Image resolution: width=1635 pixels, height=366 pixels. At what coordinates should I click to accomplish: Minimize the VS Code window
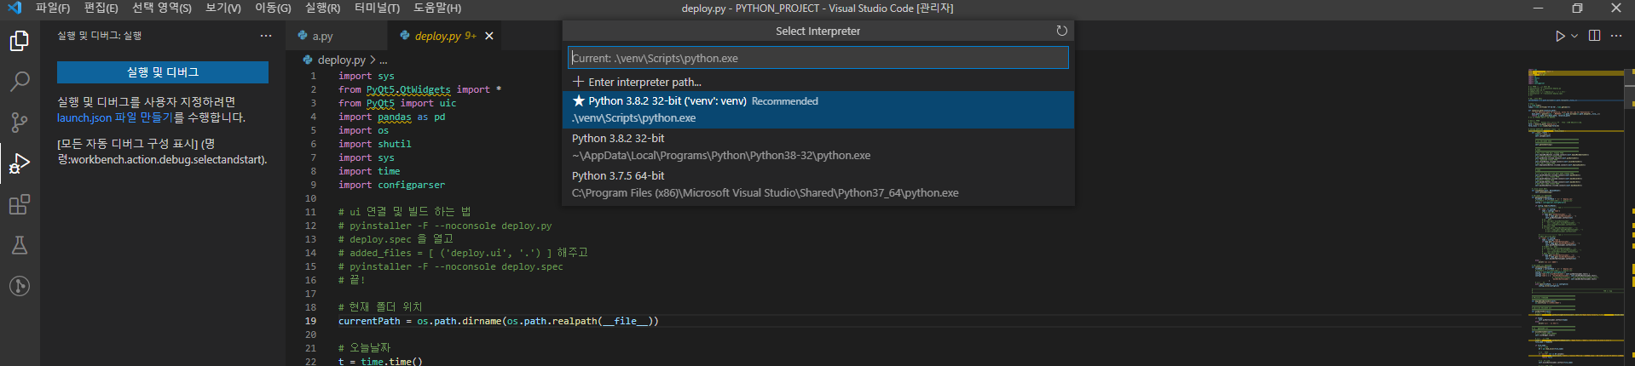tap(1538, 8)
